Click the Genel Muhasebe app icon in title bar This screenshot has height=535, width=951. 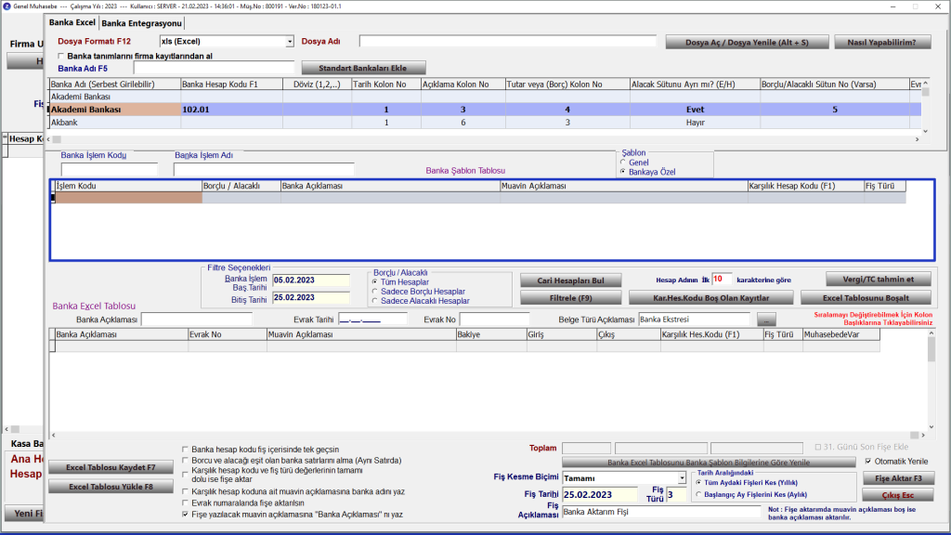(x=7, y=7)
